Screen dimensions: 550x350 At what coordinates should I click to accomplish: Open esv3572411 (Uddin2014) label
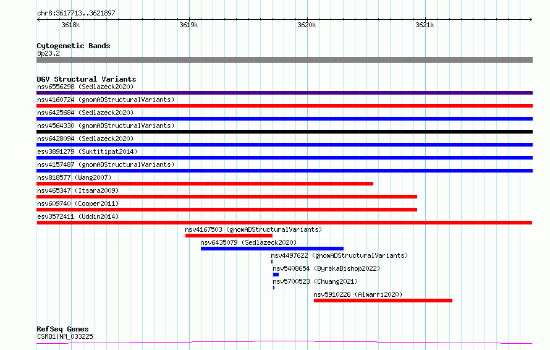(x=78, y=216)
